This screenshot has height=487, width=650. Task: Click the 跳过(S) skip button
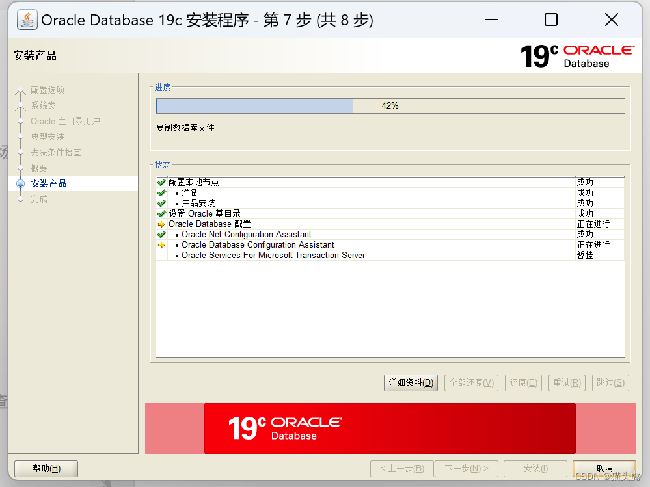(610, 382)
